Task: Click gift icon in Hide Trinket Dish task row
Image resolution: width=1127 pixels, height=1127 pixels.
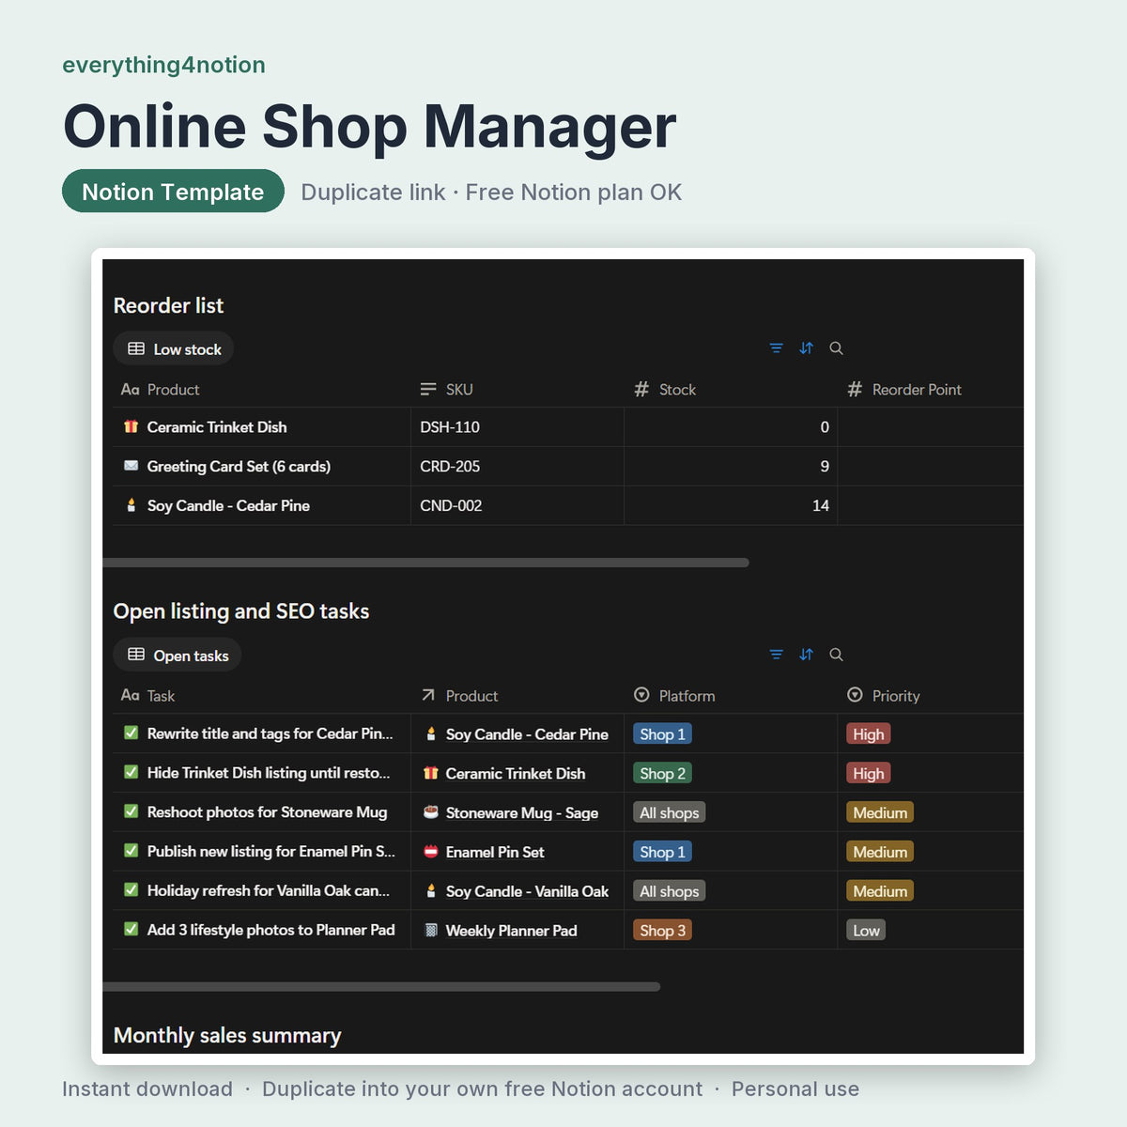Action: point(430,773)
